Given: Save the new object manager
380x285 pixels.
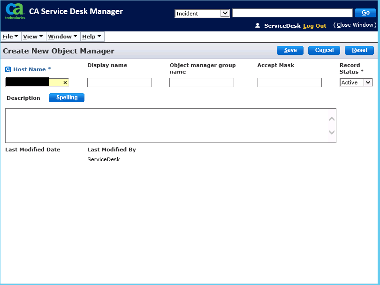Looking at the screenshot, I should point(290,50).
